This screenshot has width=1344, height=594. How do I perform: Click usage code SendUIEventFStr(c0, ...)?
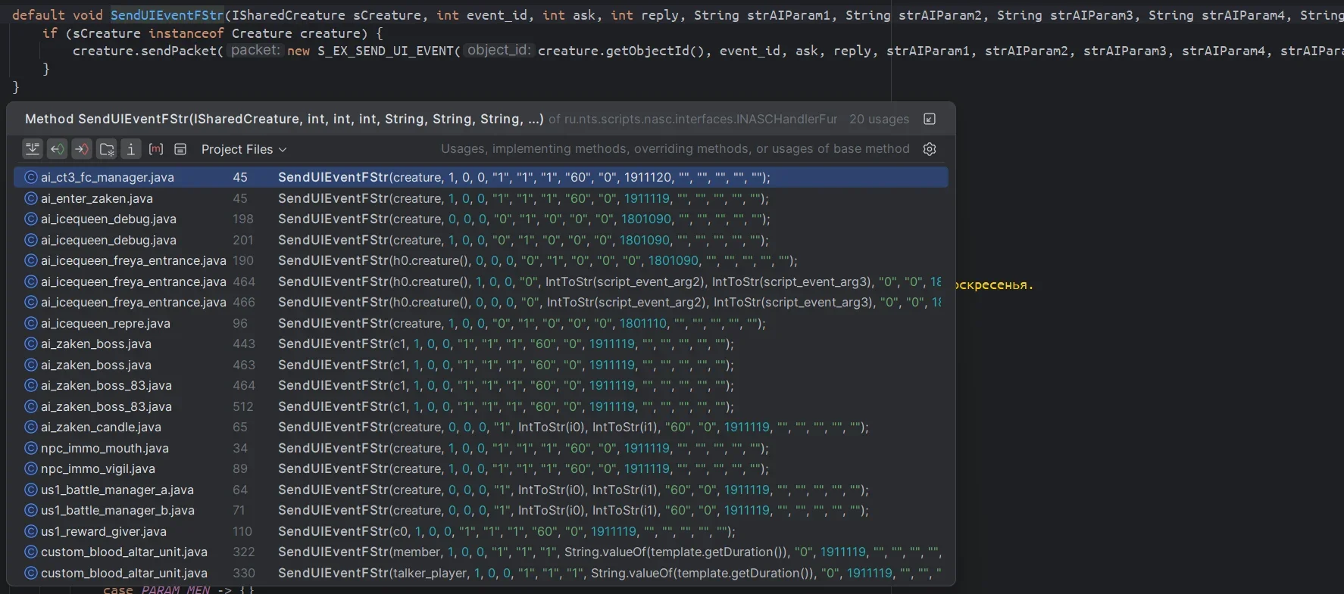click(506, 531)
